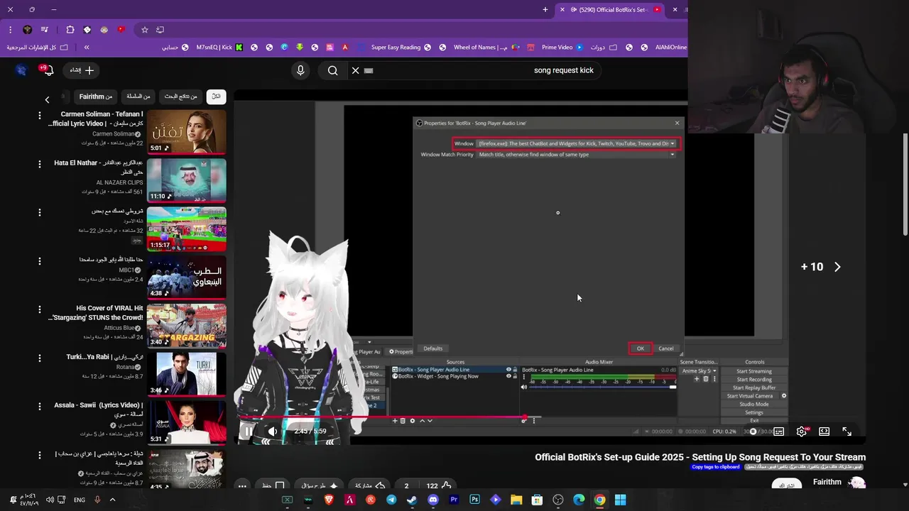The width and height of the screenshot is (909, 511).
Task: Click the microphone voice search icon
Action: (300, 70)
